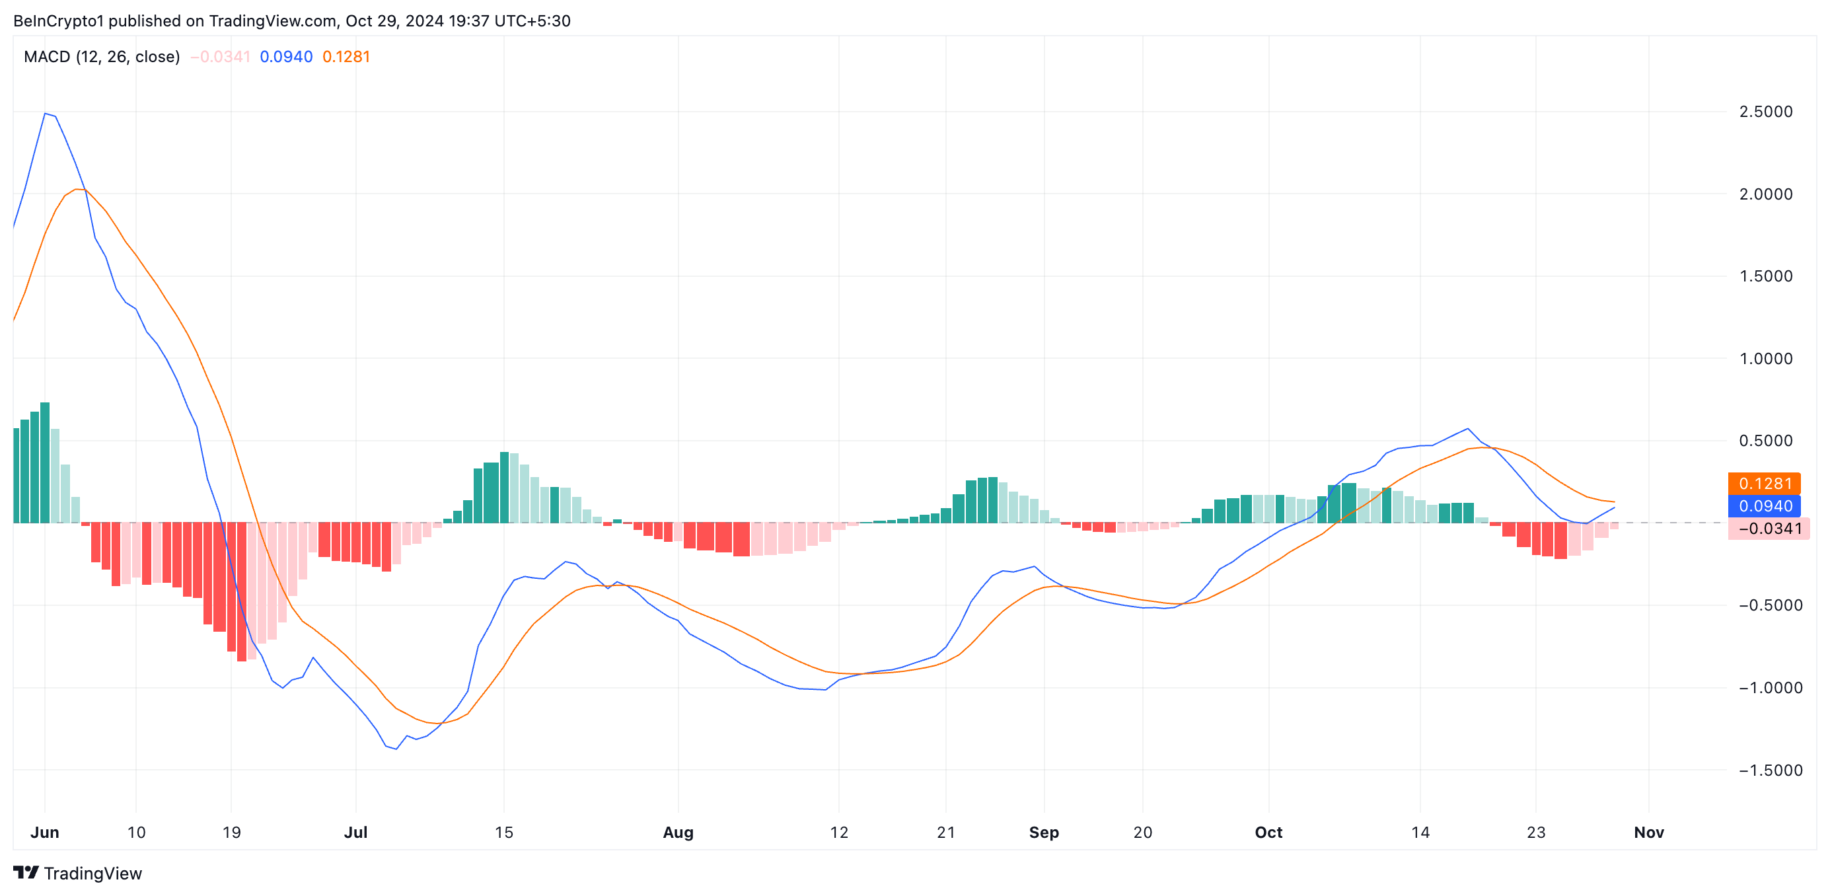Click the TradingView brand text link
Image resolution: width=1830 pixels, height=896 pixels.
click(x=92, y=874)
